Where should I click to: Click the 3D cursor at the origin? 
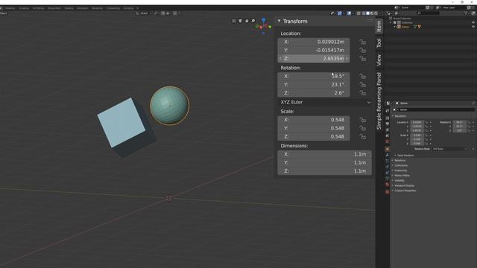coord(169,199)
